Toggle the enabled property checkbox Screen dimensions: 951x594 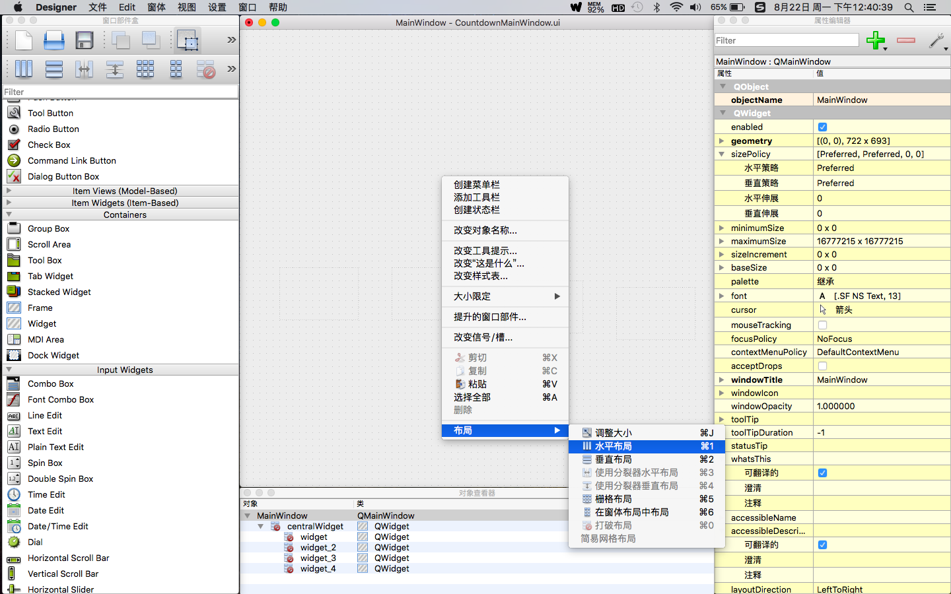[822, 127]
